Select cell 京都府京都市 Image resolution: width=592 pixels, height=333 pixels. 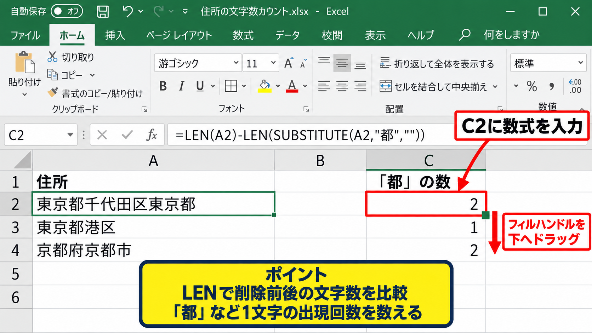pyautogui.click(x=153, y=250)
